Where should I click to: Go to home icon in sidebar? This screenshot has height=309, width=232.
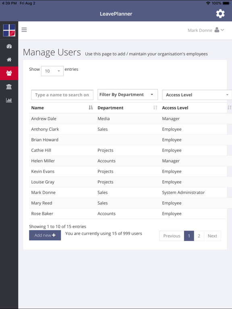pyautogui.click(x=9, y=60)
